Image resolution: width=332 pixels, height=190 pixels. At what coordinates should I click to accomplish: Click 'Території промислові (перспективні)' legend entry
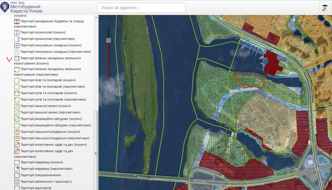[48, 39]
